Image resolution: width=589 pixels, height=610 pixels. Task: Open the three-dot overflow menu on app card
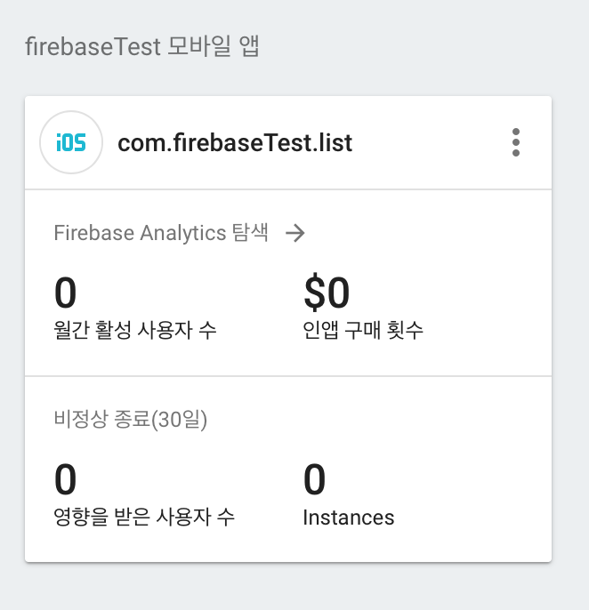tap(516, 142)
